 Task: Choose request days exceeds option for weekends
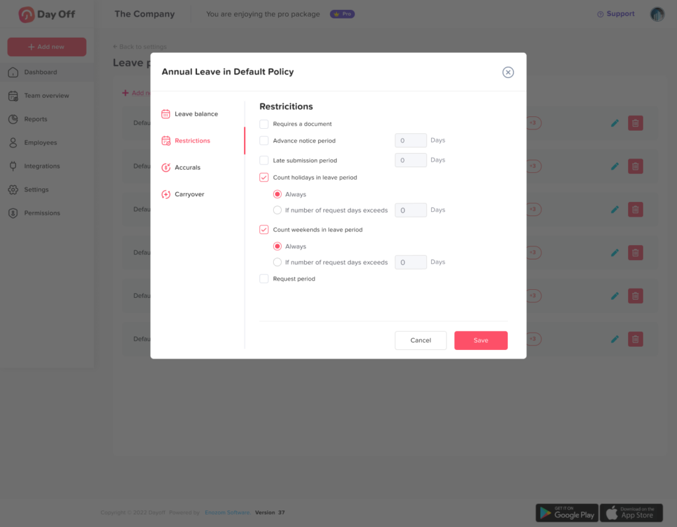point(278,262)
